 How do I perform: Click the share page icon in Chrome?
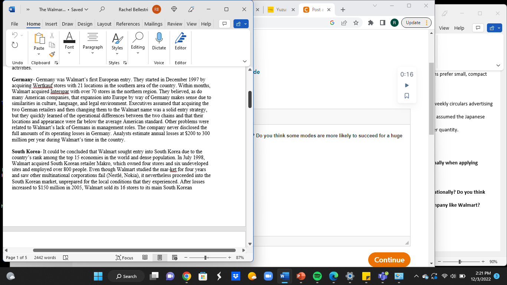pyautogui.click(x=344, y=23)
